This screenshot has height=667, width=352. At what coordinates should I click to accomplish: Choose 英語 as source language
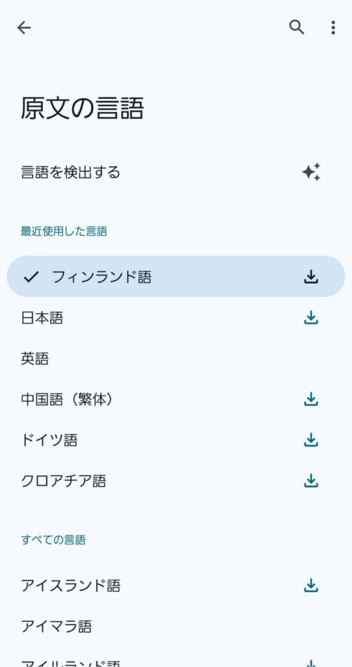click(176, 358)
